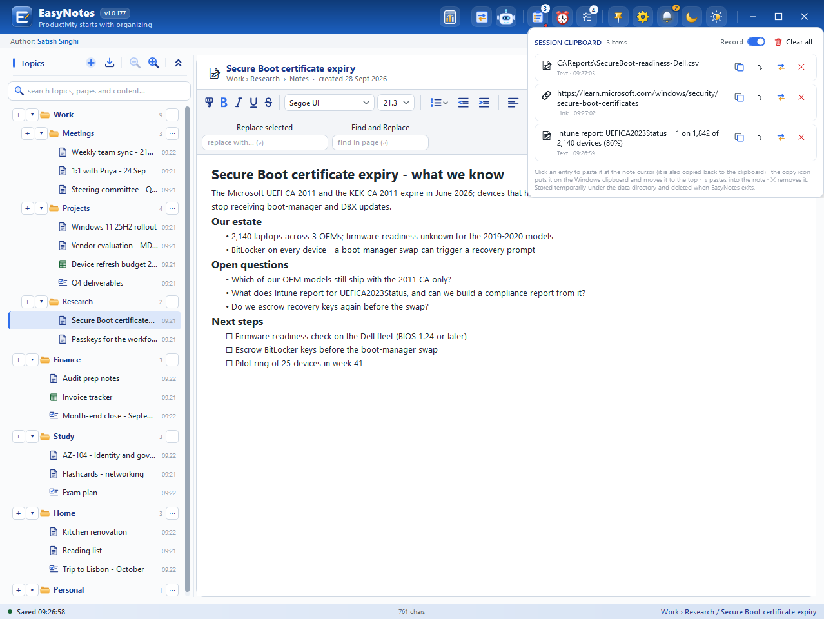Click the import download icon in Topics header
824x619 pixels.
coord(110,63)
